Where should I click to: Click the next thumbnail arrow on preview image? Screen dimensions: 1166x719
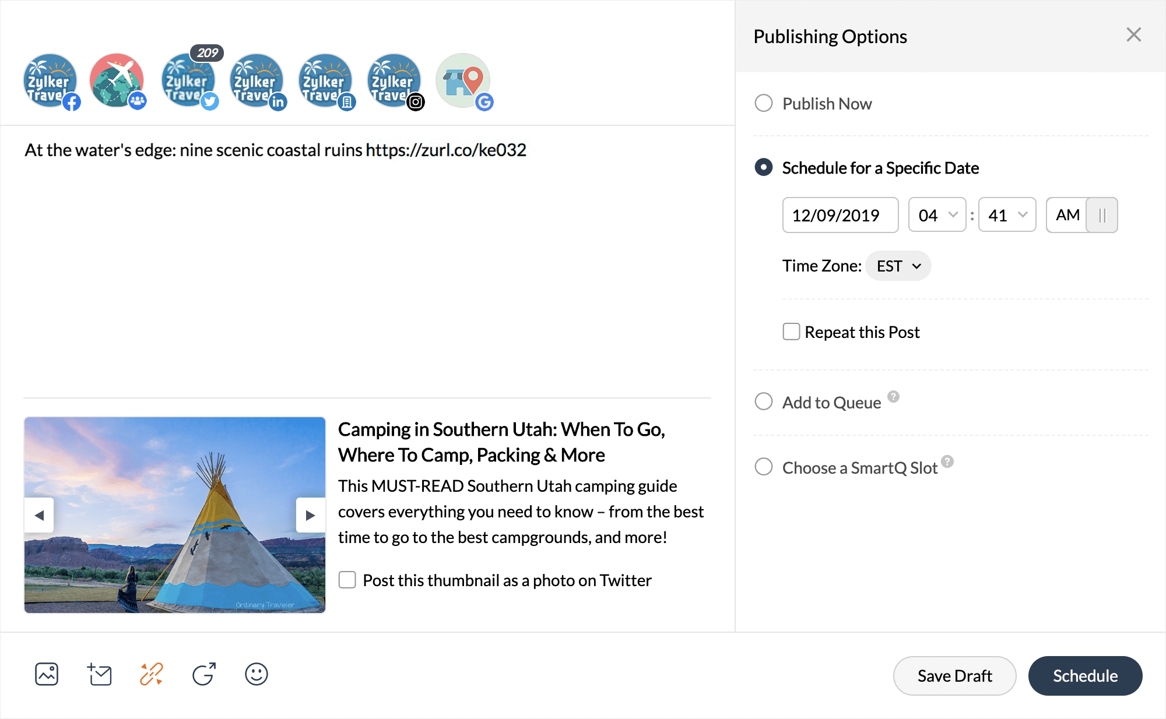[x=310, y=515]
